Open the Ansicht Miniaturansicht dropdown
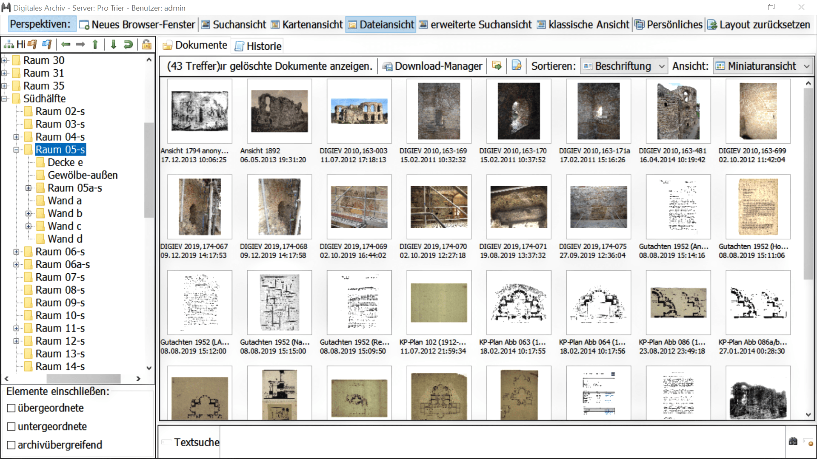817x459 pixels. (x=763, y=66)
